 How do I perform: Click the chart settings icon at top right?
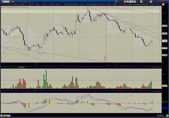tap(163, 5)
